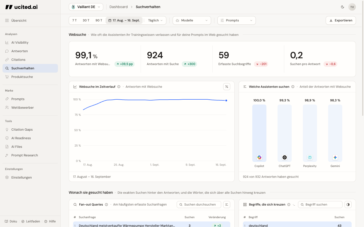364x227 pixels.
Task: Click the +39,5 pp change badge
Action: [125, 64]
